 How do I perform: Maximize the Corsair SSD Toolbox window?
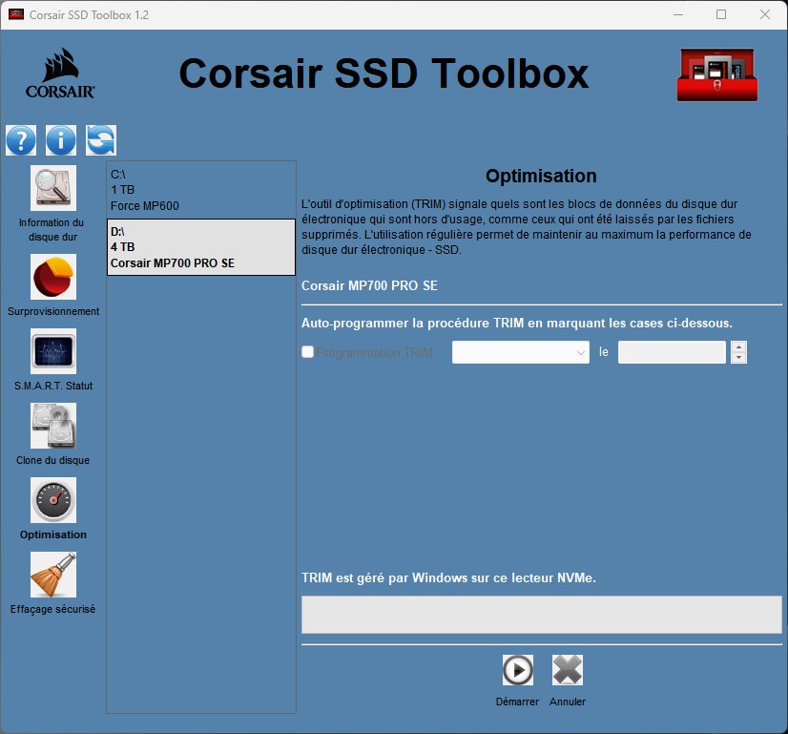[x=721, y=14]
